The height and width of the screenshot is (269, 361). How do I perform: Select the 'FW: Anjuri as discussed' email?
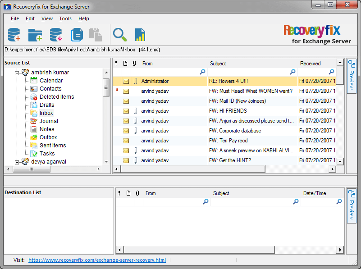[x=225, y=121]
